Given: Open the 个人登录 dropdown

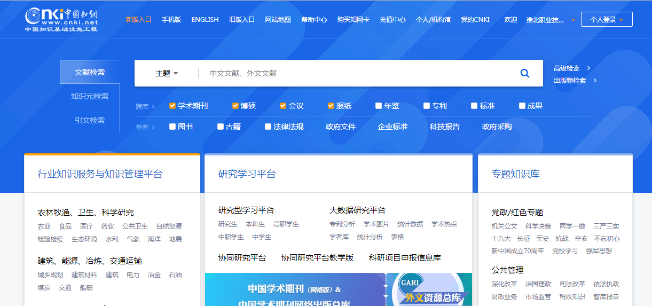Looking at the screenshot, I should [607, 19].
